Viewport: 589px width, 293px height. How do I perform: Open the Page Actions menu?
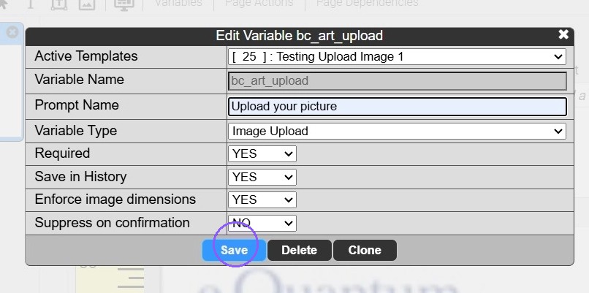(259, 4)
